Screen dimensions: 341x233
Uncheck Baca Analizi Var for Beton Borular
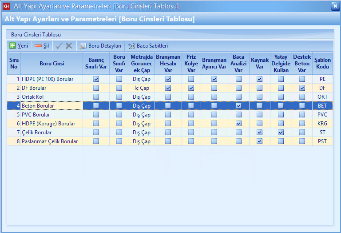point(238,106)
